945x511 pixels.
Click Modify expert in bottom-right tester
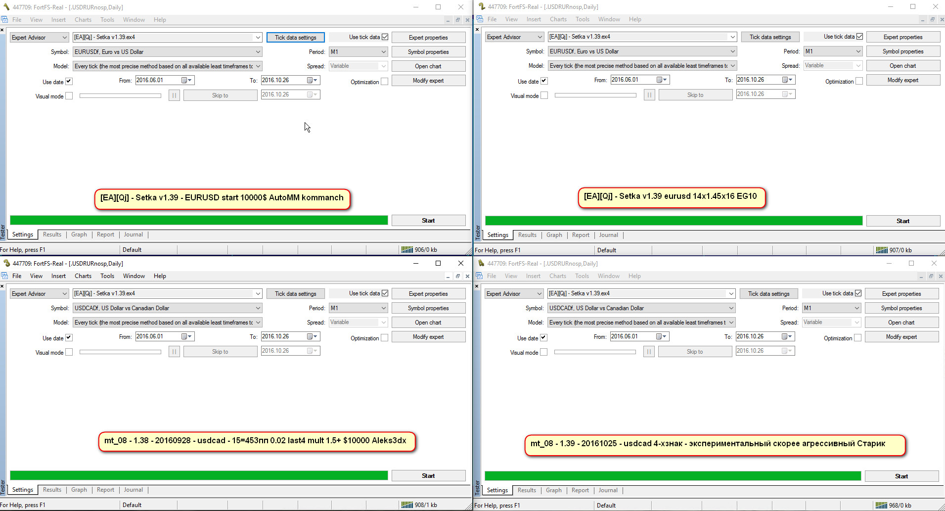point(901,337)
